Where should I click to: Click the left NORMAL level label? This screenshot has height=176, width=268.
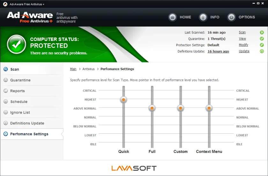(90, 117)
